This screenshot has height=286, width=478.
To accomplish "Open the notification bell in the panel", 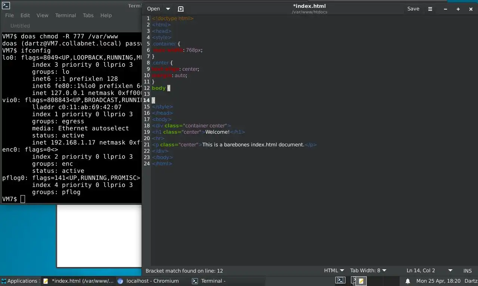I will [408, 281].
